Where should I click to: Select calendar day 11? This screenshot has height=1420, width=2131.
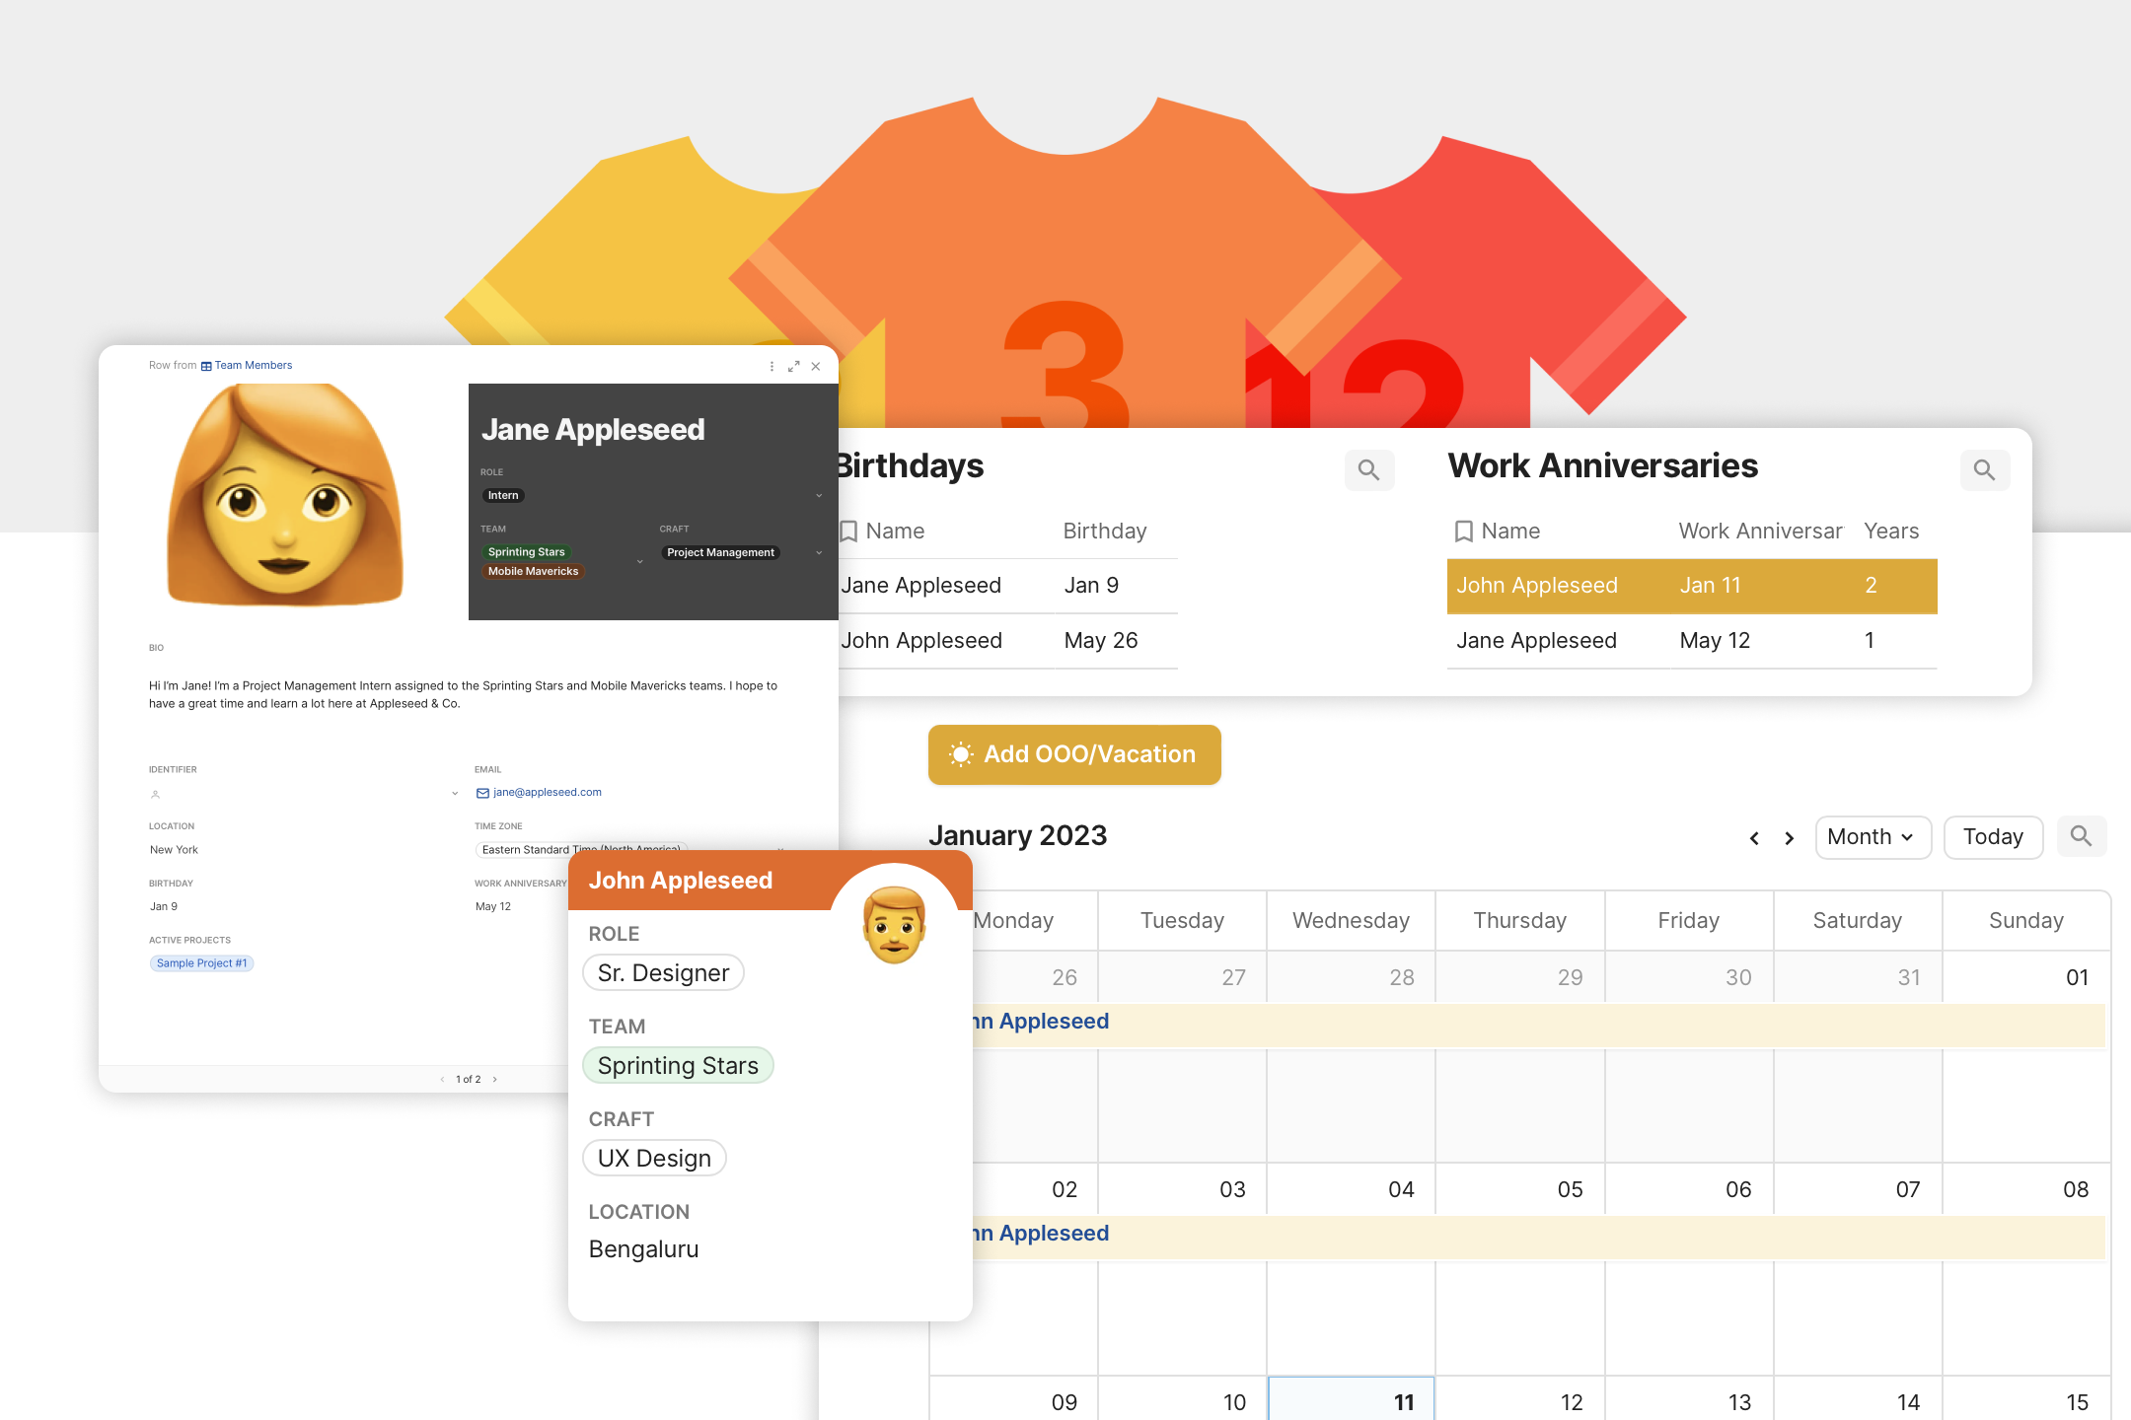(1351, 1398)
